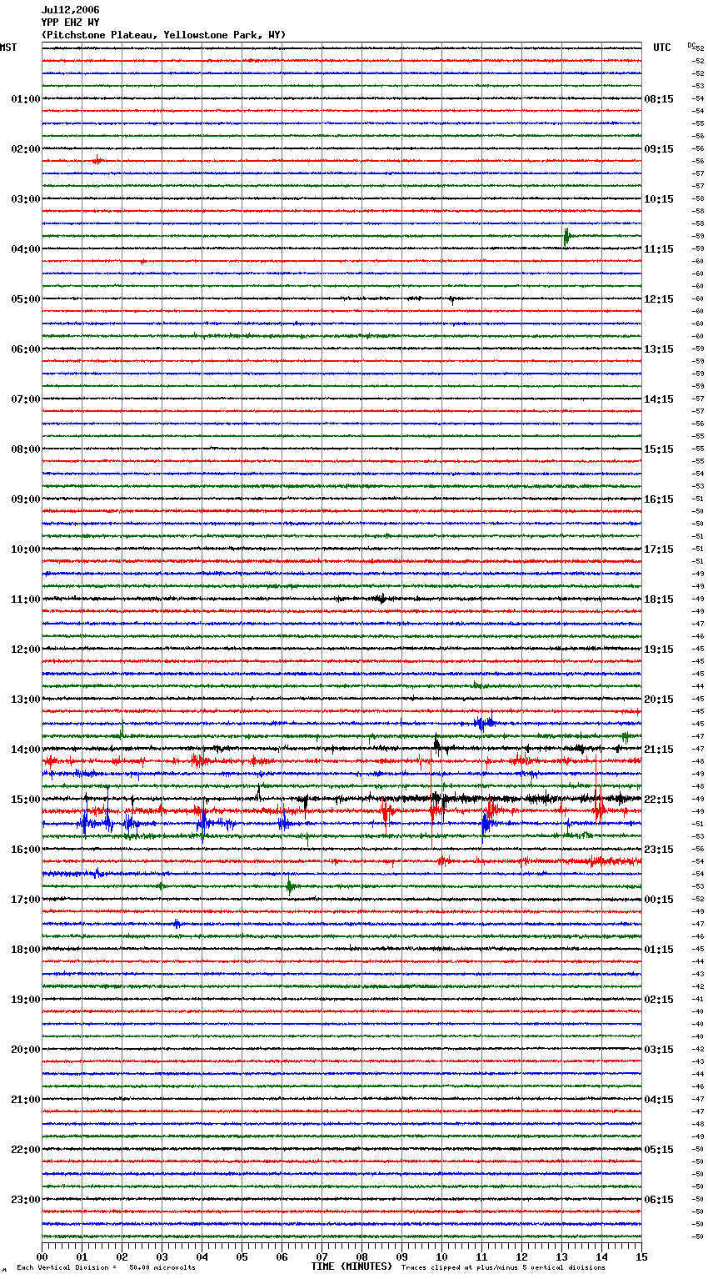This screenshot has height=1279, width=708.
Task: Select the 18:00 MST time label
Action: (x=26, y=950)
